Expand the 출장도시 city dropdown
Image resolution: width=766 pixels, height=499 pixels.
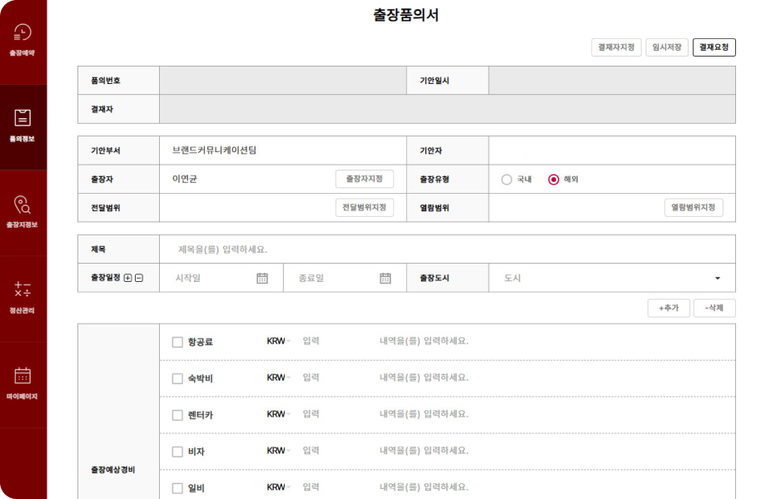(717, 278)
